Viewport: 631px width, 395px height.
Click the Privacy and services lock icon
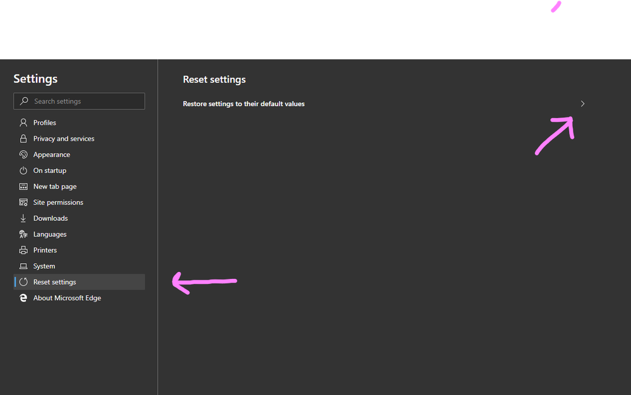[23, 139]
